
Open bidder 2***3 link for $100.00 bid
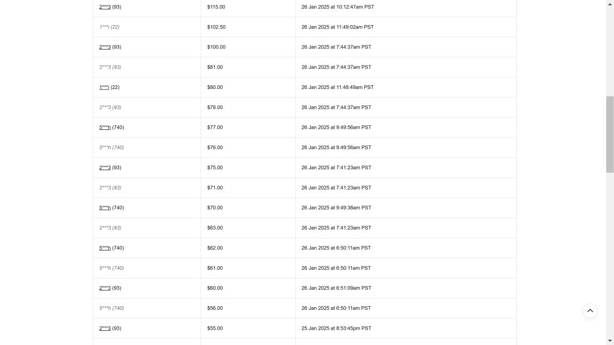pos(105,47)
